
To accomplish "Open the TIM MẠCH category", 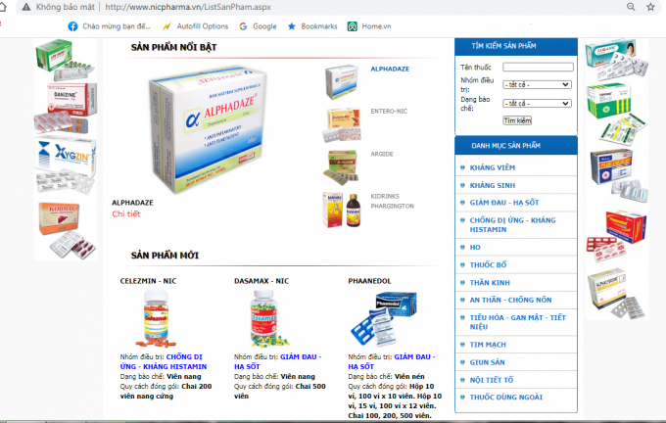I will click(x=488, y=345).
